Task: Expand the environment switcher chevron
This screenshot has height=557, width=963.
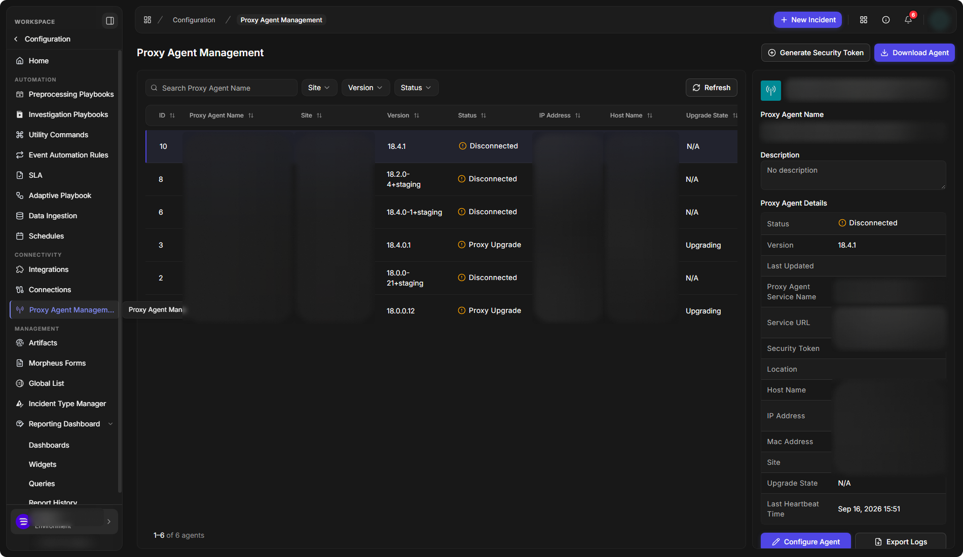Action: click(109, 522)
